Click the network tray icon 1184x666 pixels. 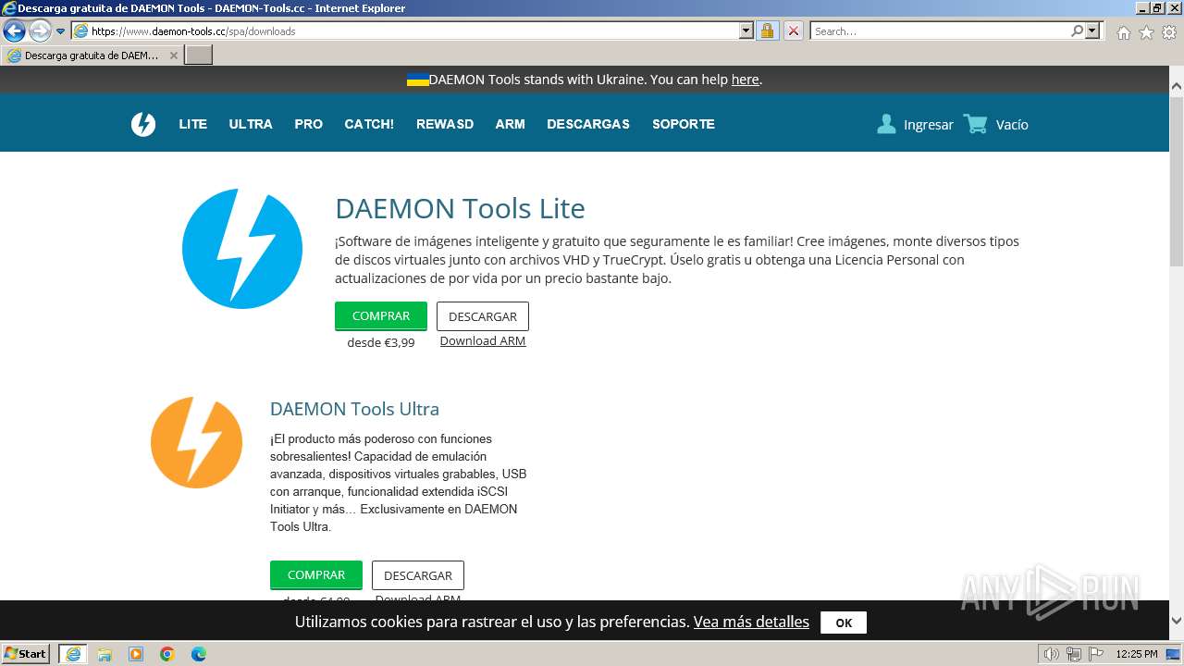click(x=1074, y=654)
